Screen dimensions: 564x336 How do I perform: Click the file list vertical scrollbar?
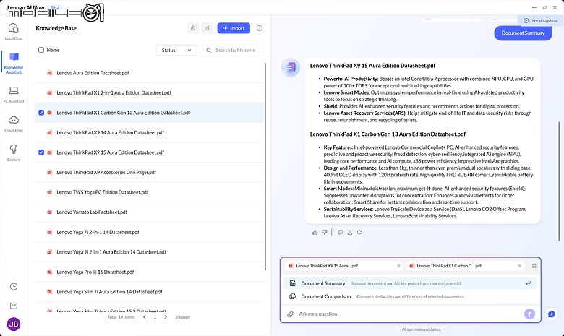click(265, 166)
